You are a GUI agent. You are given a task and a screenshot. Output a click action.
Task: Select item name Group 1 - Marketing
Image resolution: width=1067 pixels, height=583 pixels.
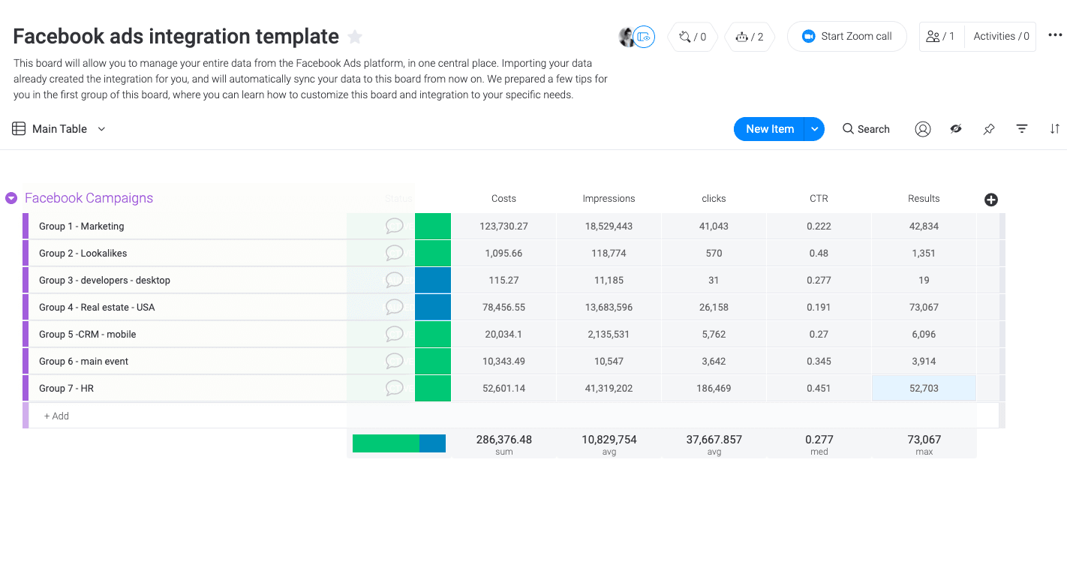[x=82, y=226]
